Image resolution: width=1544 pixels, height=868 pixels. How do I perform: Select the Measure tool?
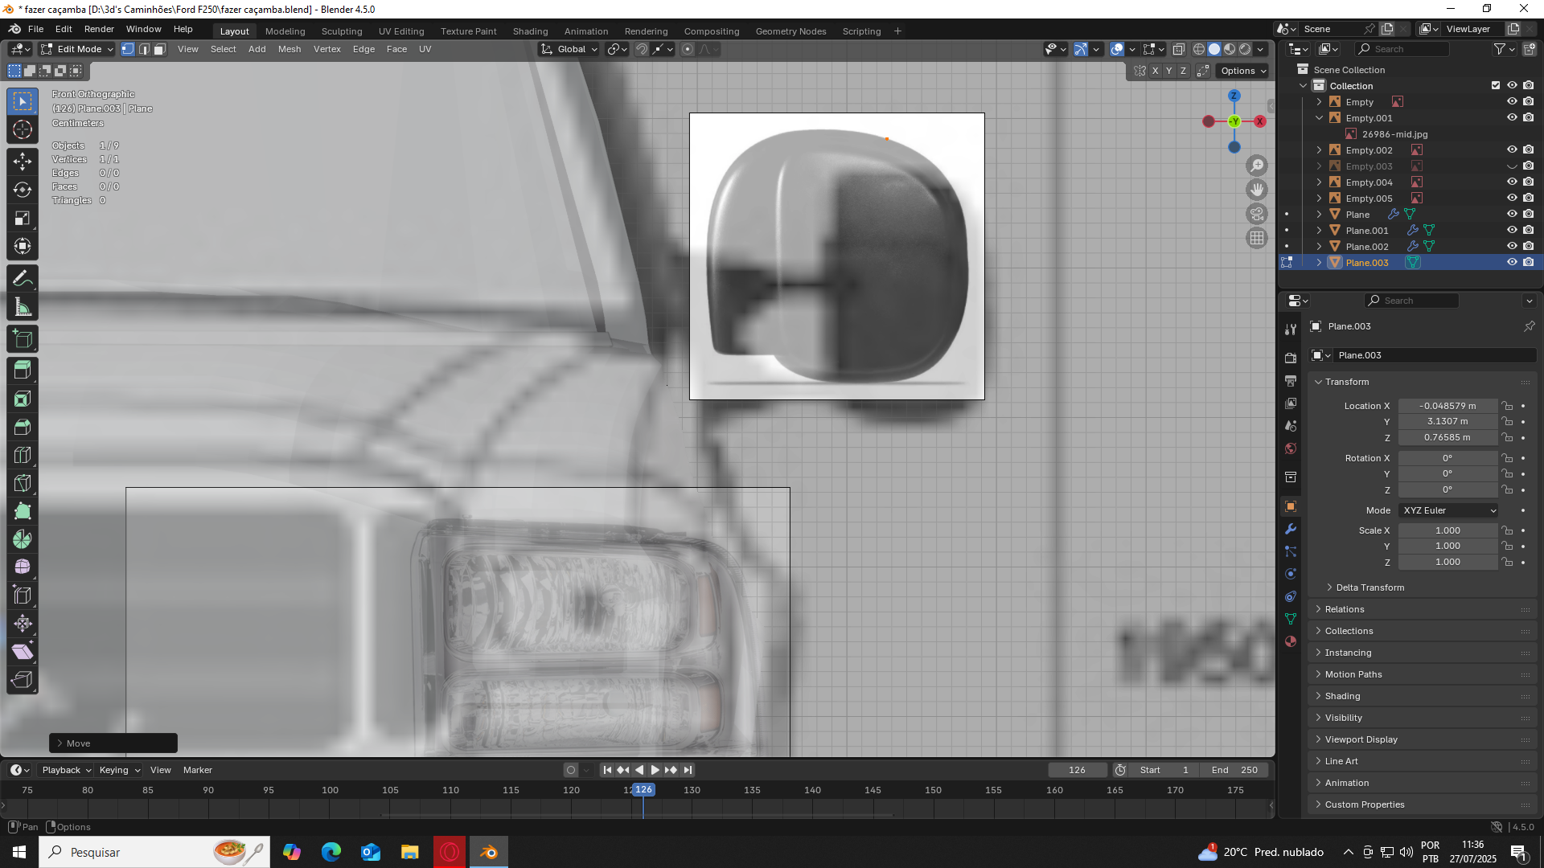tap(23, 308)
